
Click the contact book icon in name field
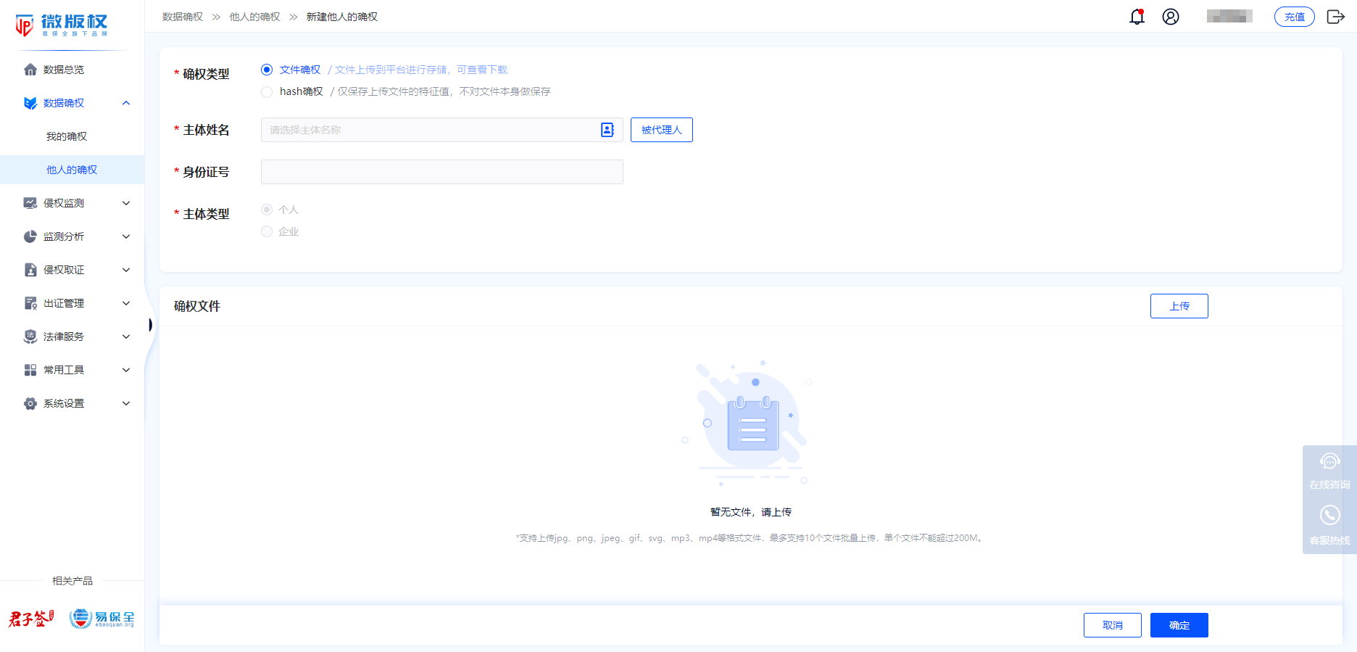click(x=607, y=130)
